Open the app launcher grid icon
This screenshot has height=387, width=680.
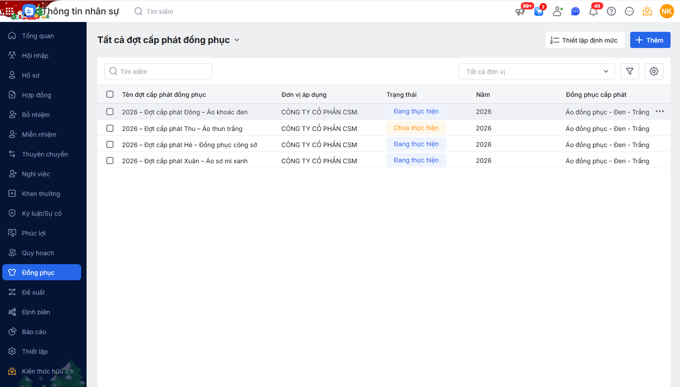coord(9,11)
